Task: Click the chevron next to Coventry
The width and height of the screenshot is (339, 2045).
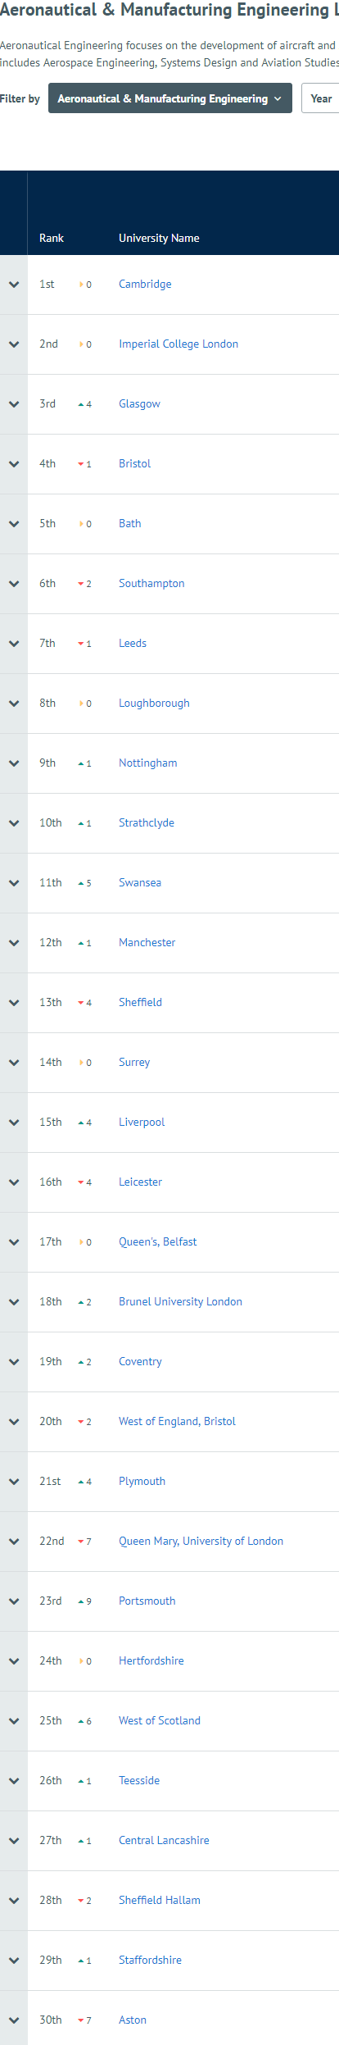Action: 14,1362
